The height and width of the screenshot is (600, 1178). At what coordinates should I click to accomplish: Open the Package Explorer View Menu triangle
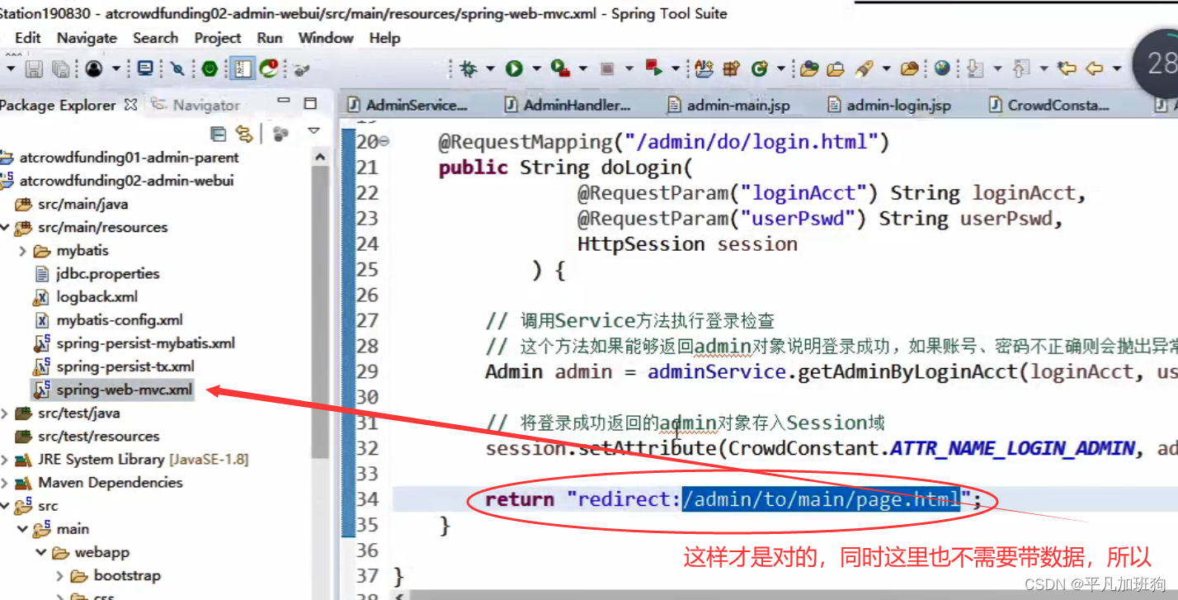[313, 131]
